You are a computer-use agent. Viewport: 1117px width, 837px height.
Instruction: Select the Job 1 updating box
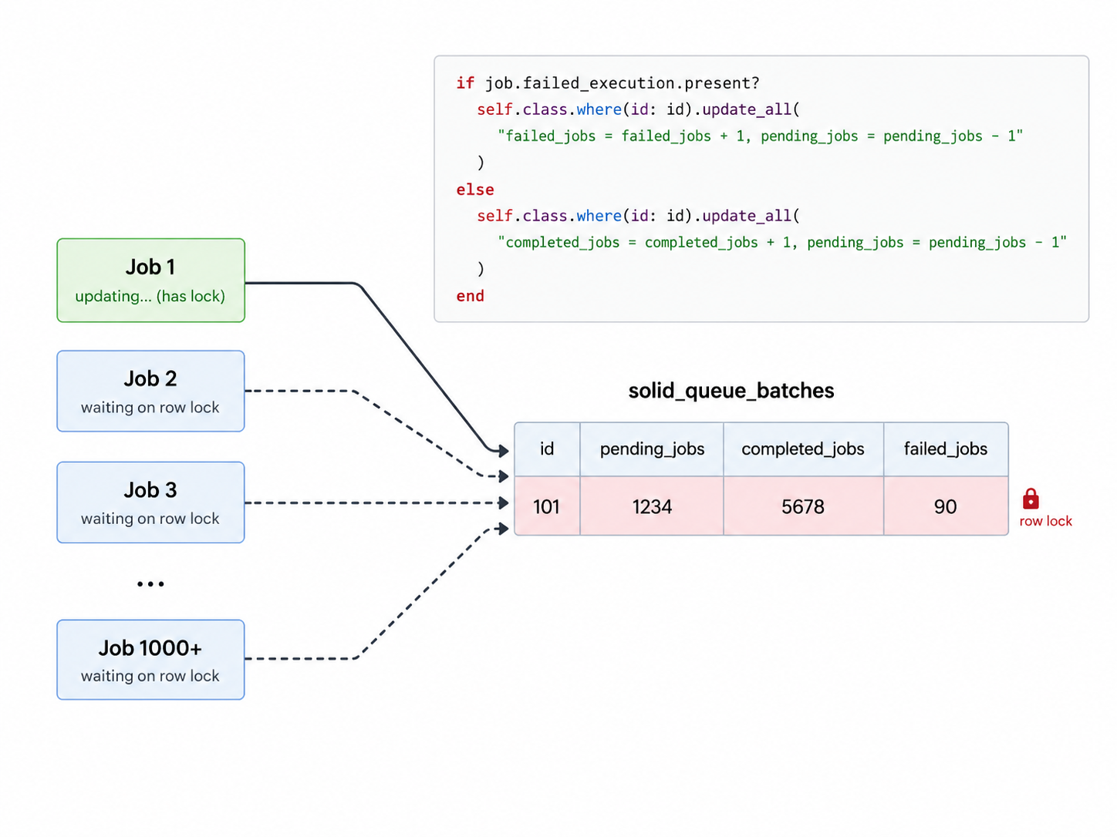[151, 281]
